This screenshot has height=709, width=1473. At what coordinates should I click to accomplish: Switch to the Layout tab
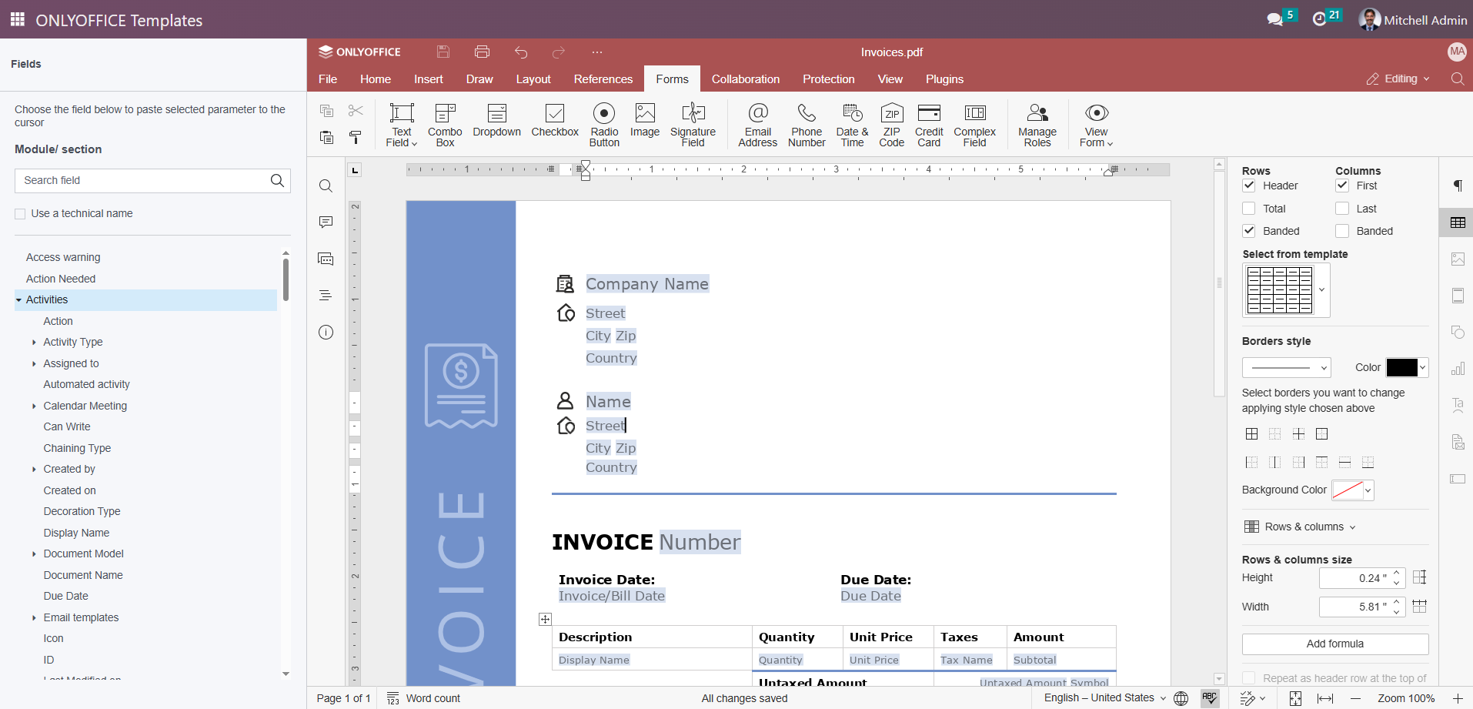pyautogui.click(x=533, y=79)
